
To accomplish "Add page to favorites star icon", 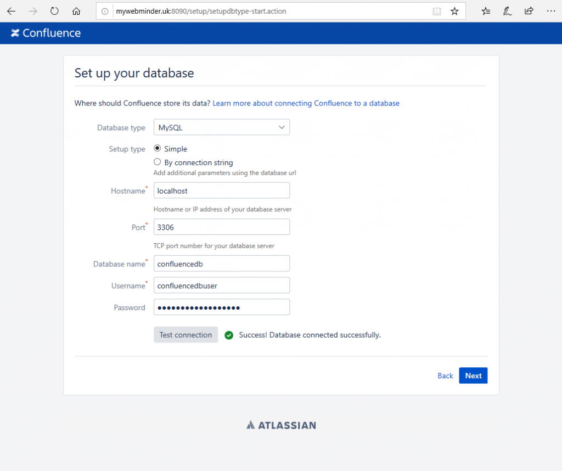I will (x=454, y=12).
